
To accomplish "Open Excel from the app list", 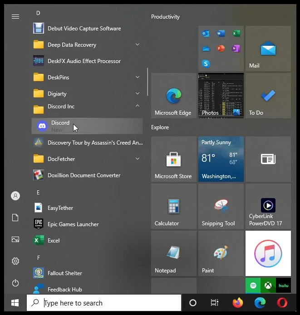I will pos(88,241).
